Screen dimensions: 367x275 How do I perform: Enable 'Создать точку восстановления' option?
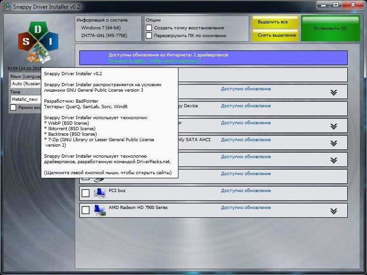(x=149, y=27)
